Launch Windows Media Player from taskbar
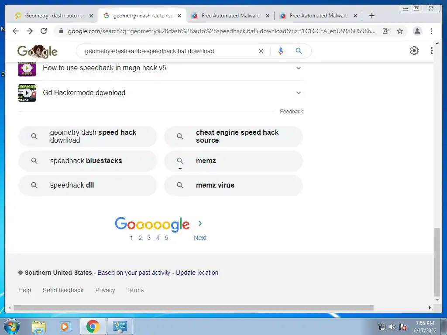Image resolution: width=447 pixels, height=335 pixels. pyautogui.click(x=65, y=326)
